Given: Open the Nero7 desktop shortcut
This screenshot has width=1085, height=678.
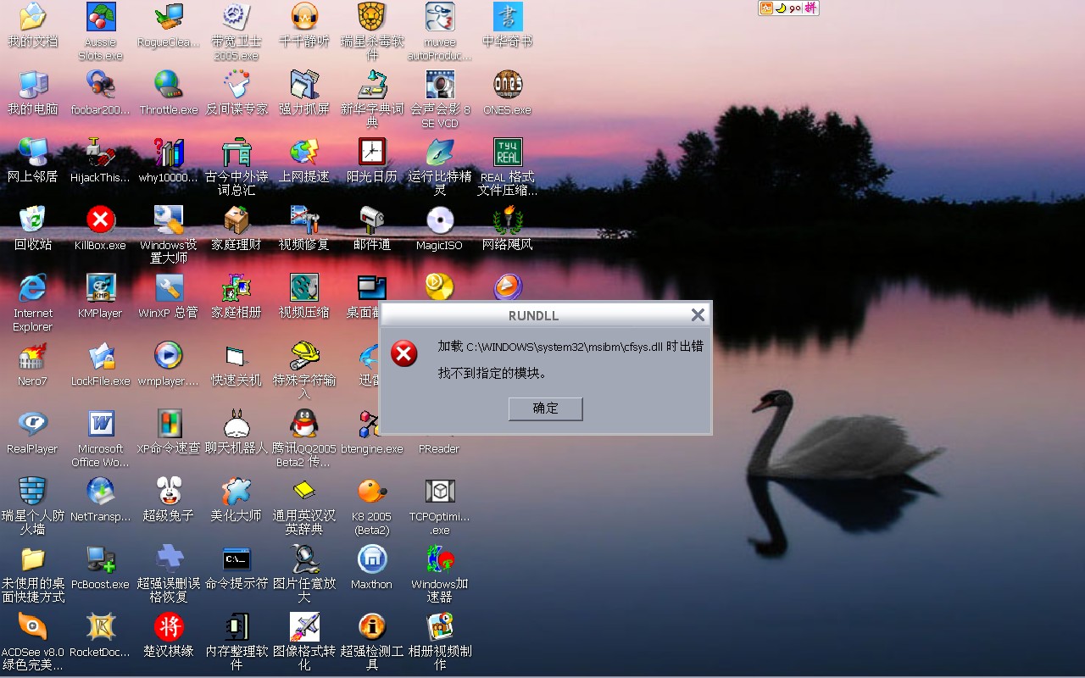Looking at the screenshot, I should [32, 357].
